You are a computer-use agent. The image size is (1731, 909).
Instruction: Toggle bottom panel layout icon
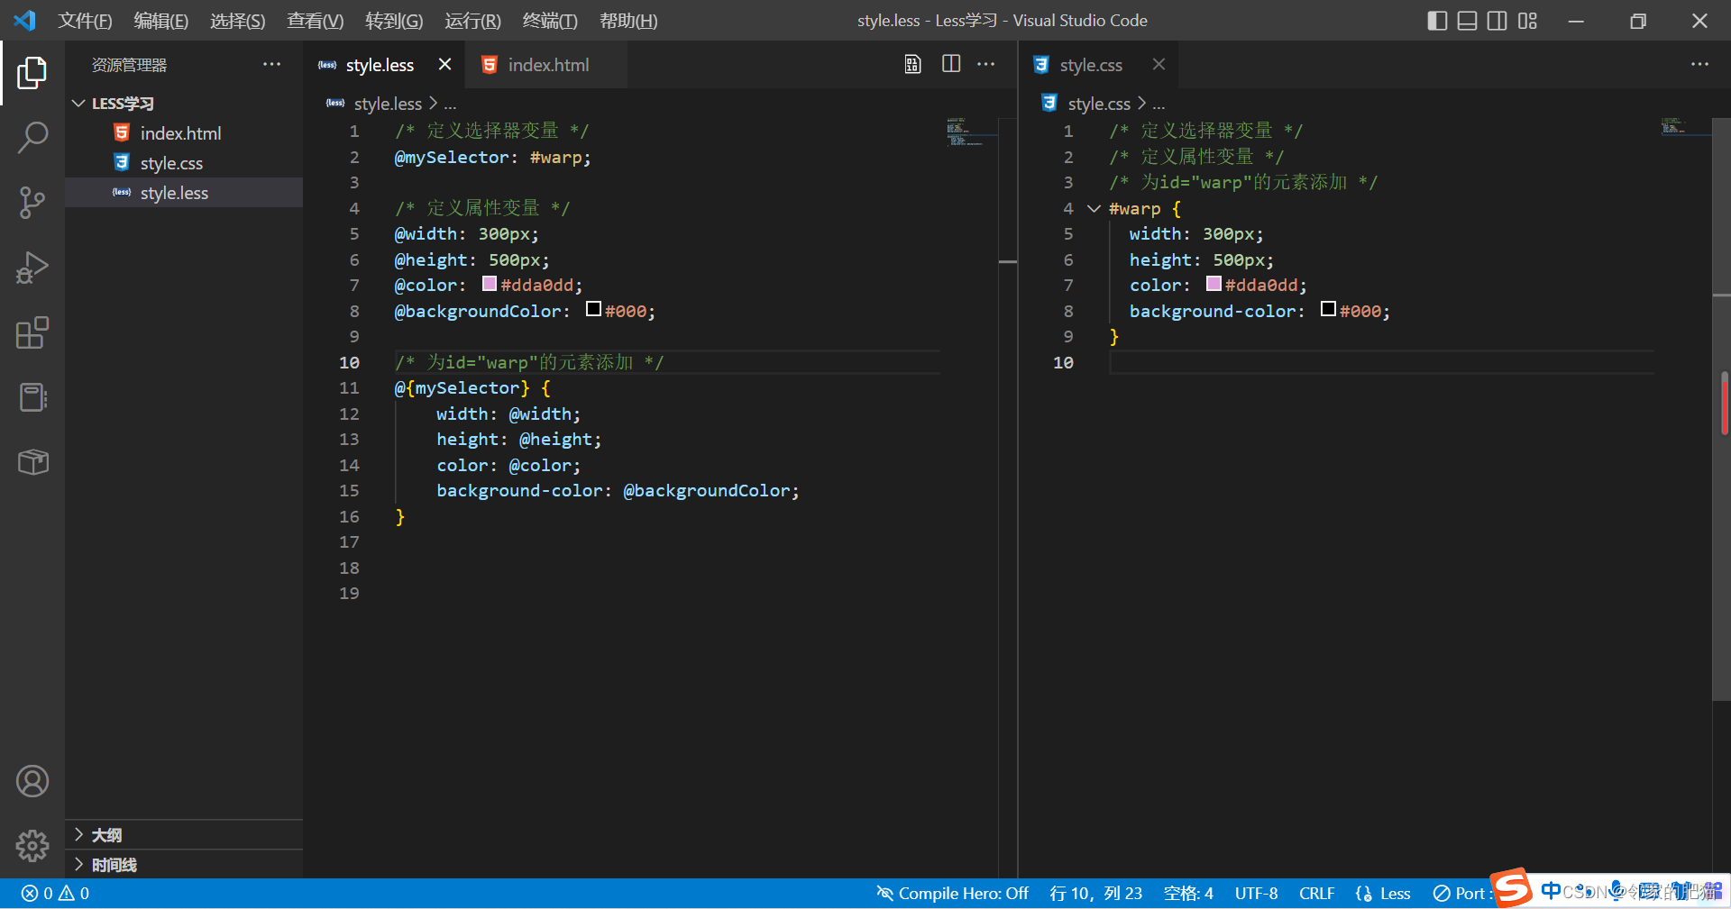click(1468, 21)
